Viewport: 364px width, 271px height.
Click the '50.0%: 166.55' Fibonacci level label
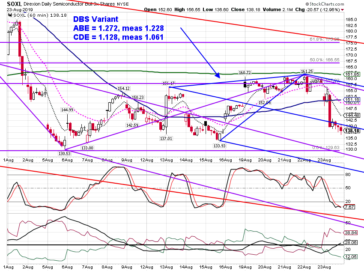click(325, 60)
